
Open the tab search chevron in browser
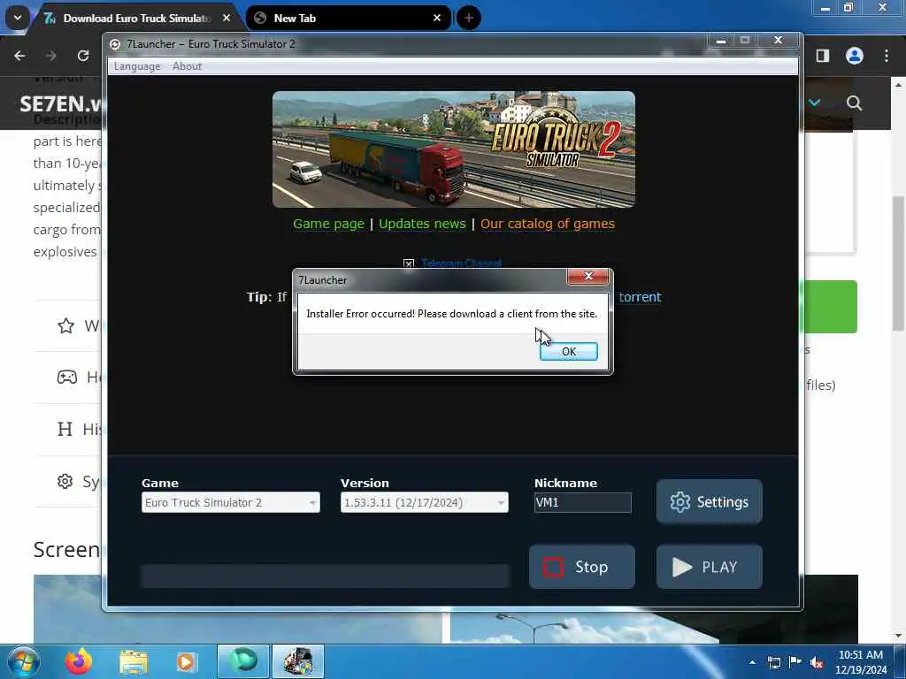coord(18,18)
